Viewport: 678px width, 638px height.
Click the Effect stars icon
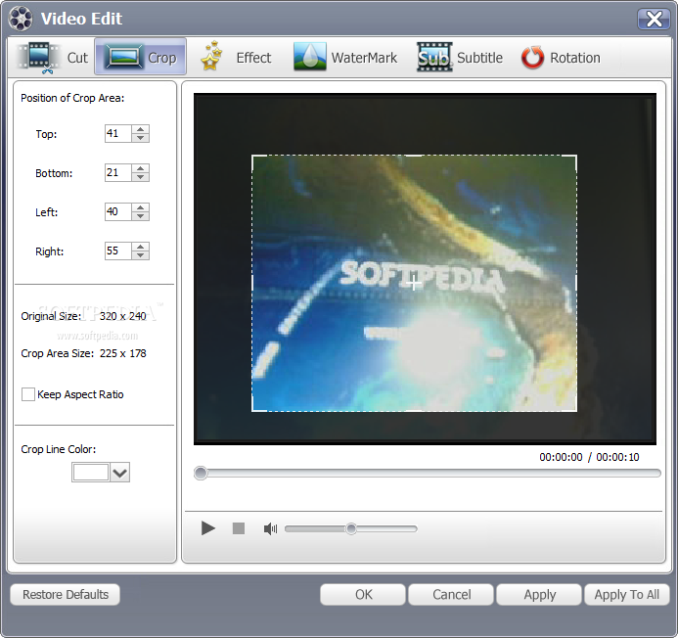click(x=212, y=56)
